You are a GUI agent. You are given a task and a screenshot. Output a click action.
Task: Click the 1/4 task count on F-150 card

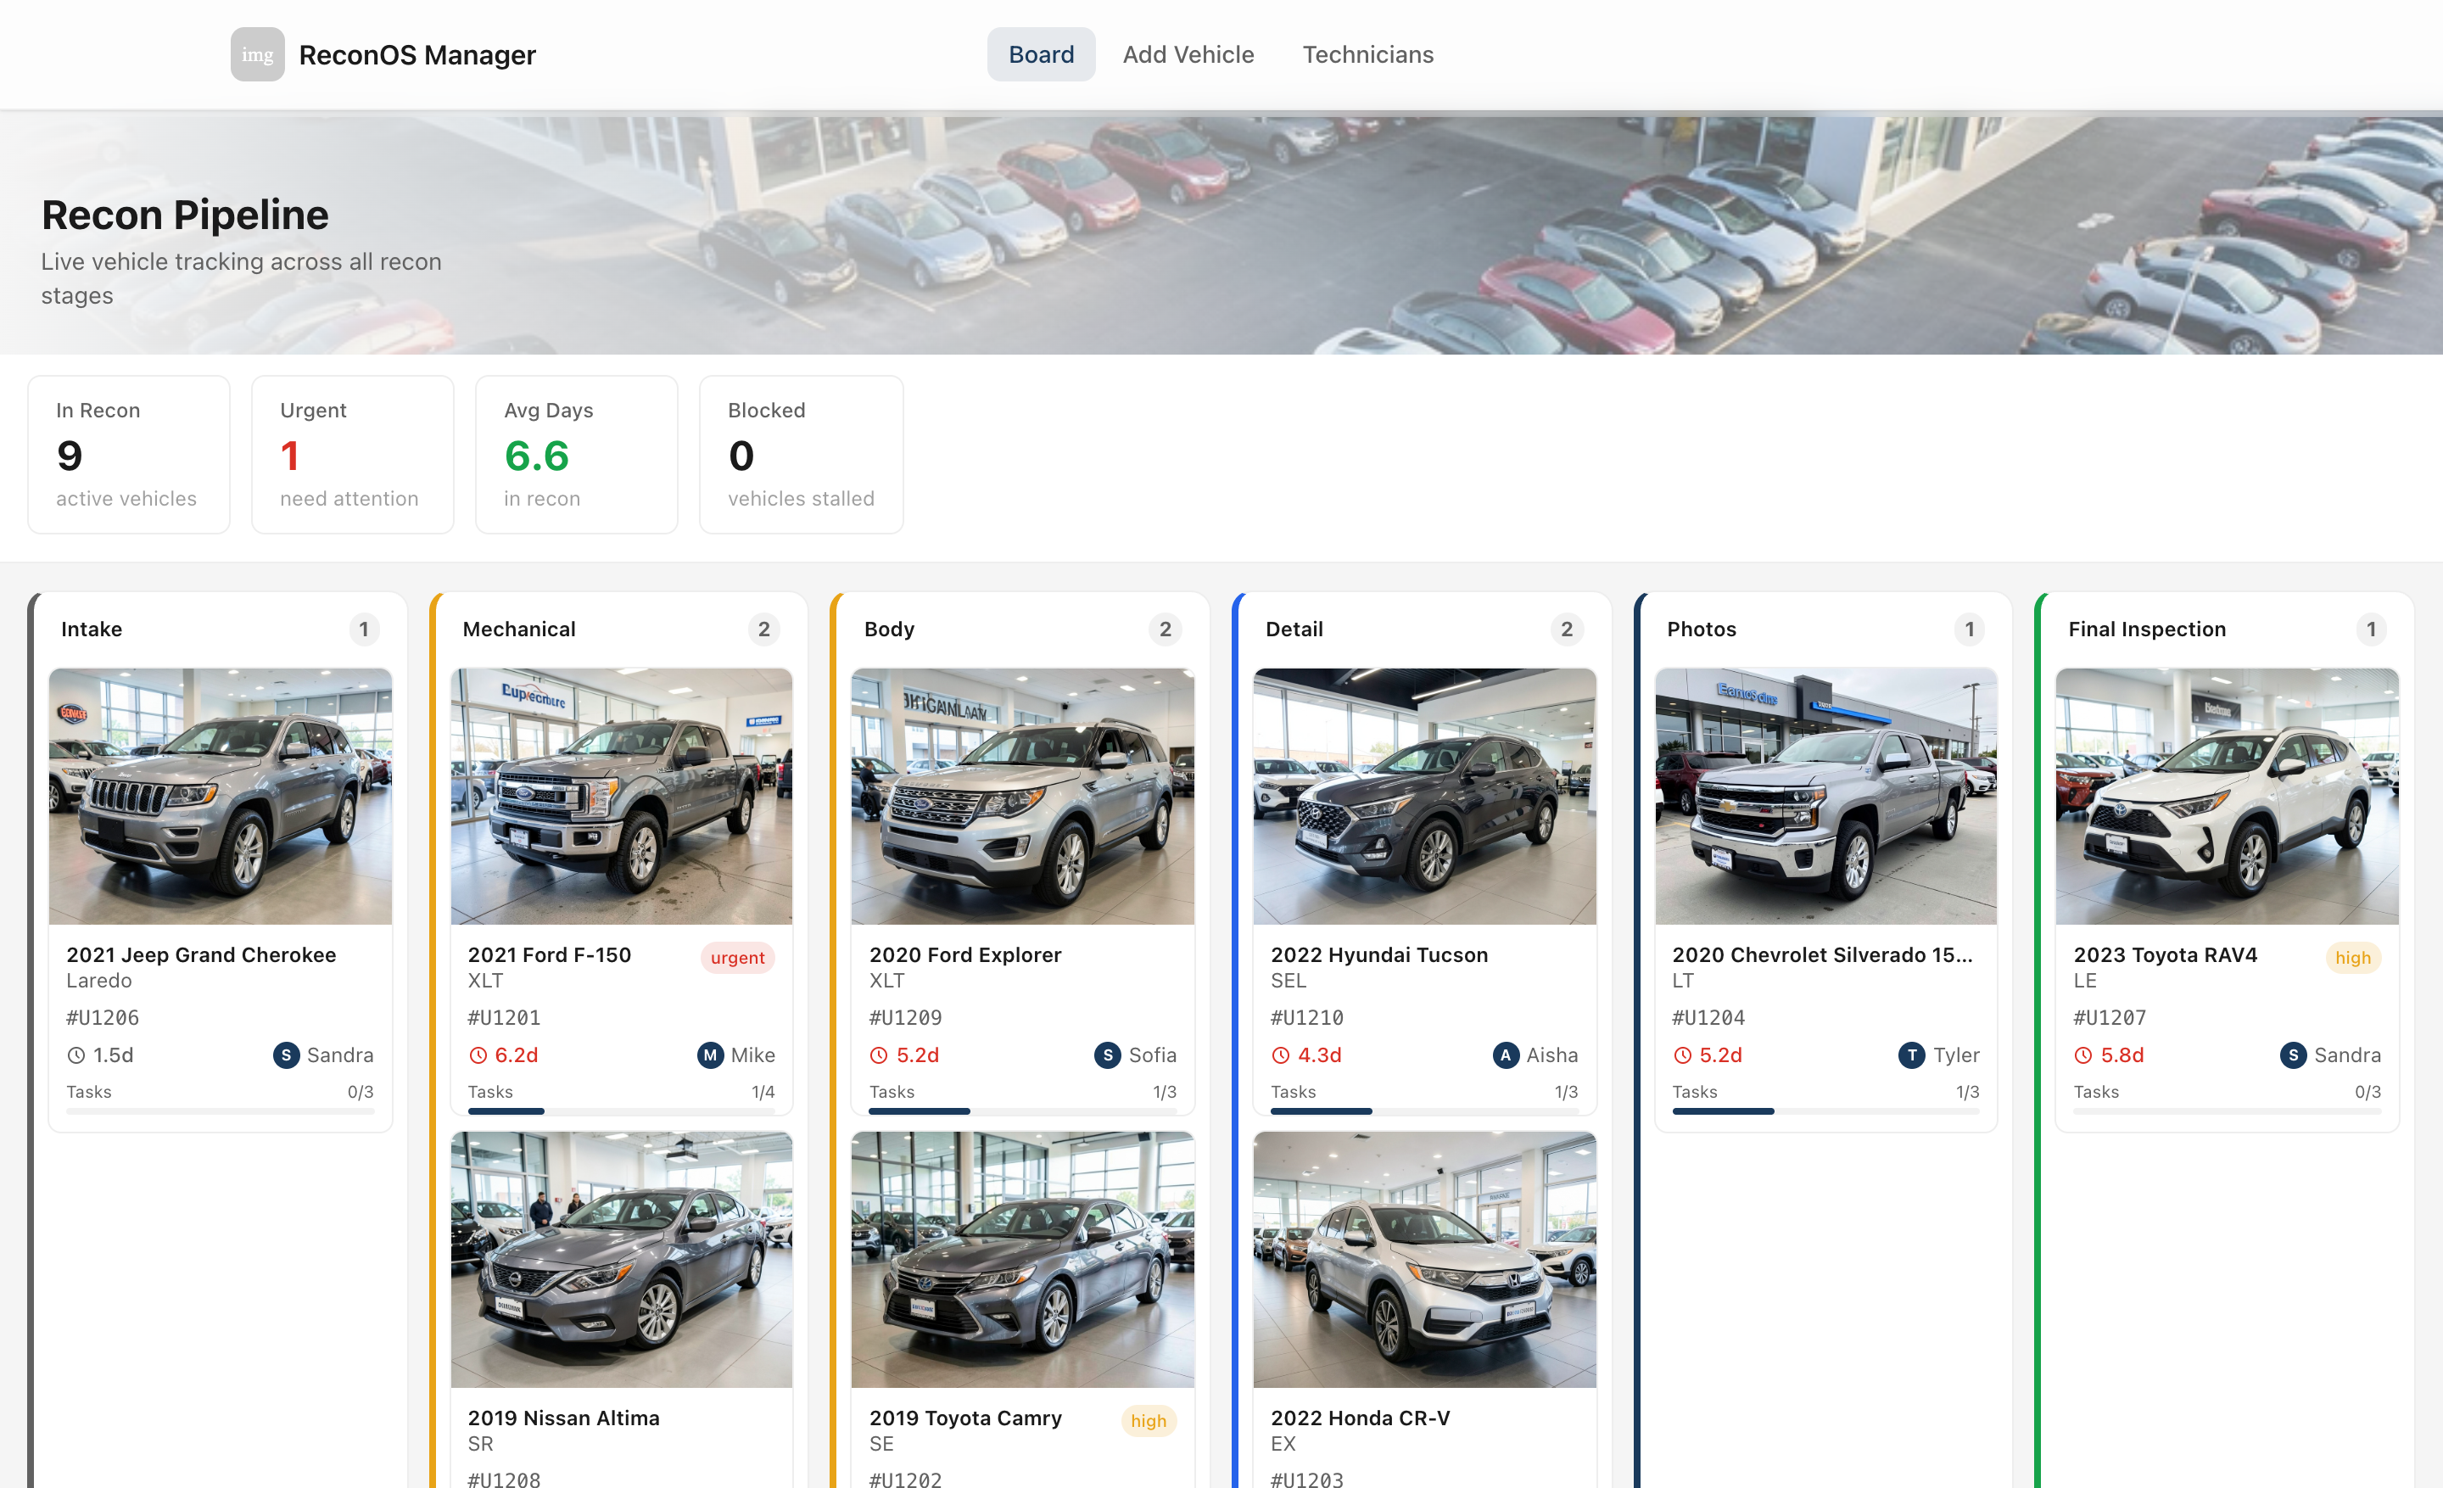point(763,1092)
